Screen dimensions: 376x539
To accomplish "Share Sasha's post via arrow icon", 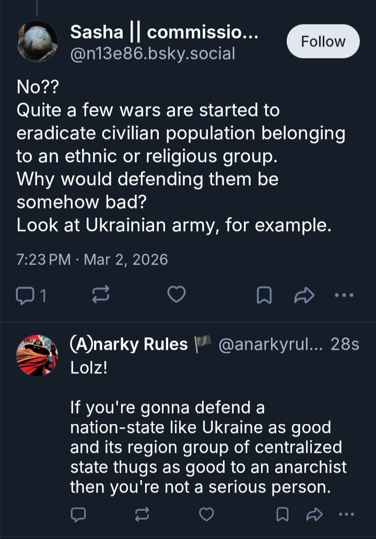I will pyautogui.click(x=304, y=296).
